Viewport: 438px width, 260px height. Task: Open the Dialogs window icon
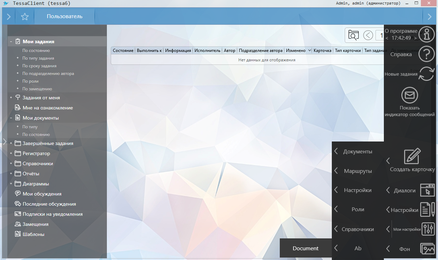coord(428,191)
